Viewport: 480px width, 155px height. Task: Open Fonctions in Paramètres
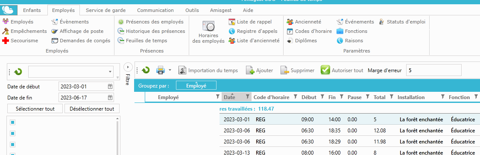[x=352, y=31]
